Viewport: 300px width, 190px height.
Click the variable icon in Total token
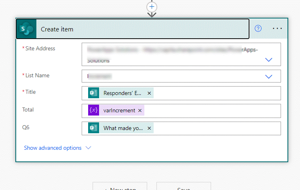click(93, 110)
